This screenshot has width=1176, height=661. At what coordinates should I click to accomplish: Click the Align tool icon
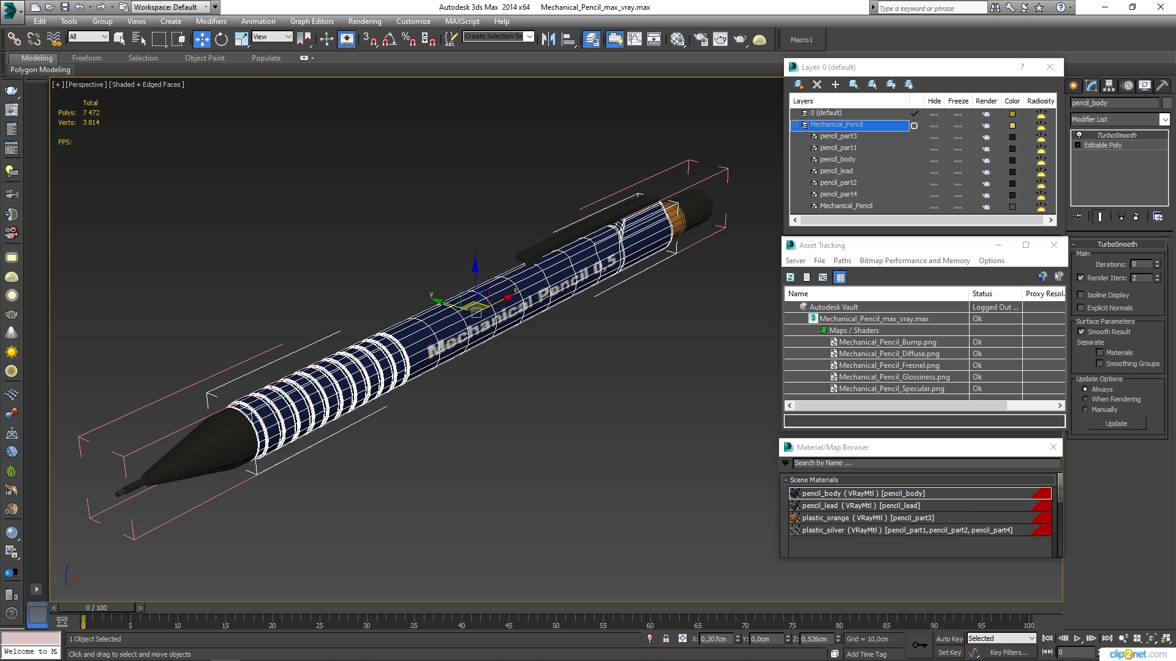coord(568,39)
